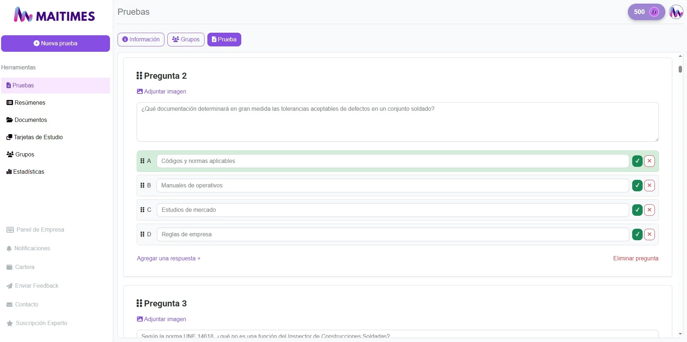Remove answer C with the red X
The height and width of the screenshot is (342, 687).
click(x=649, y=210)
